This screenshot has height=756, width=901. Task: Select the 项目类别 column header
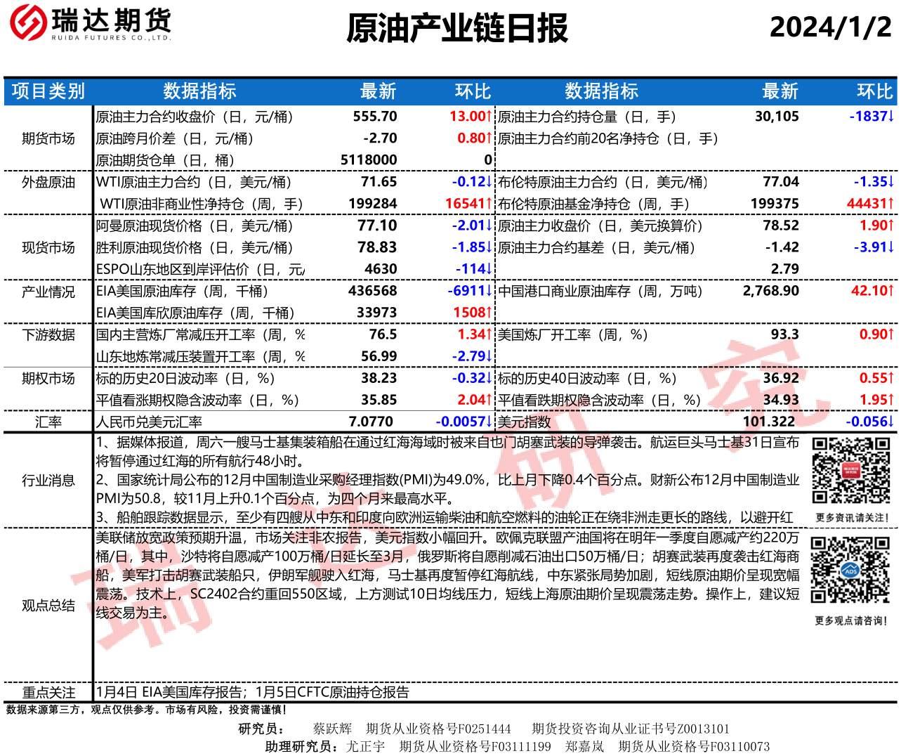[48, 91]
